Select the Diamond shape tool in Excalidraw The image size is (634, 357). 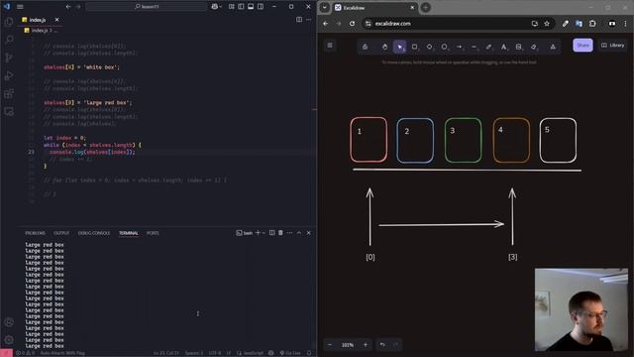coord(429,47)
